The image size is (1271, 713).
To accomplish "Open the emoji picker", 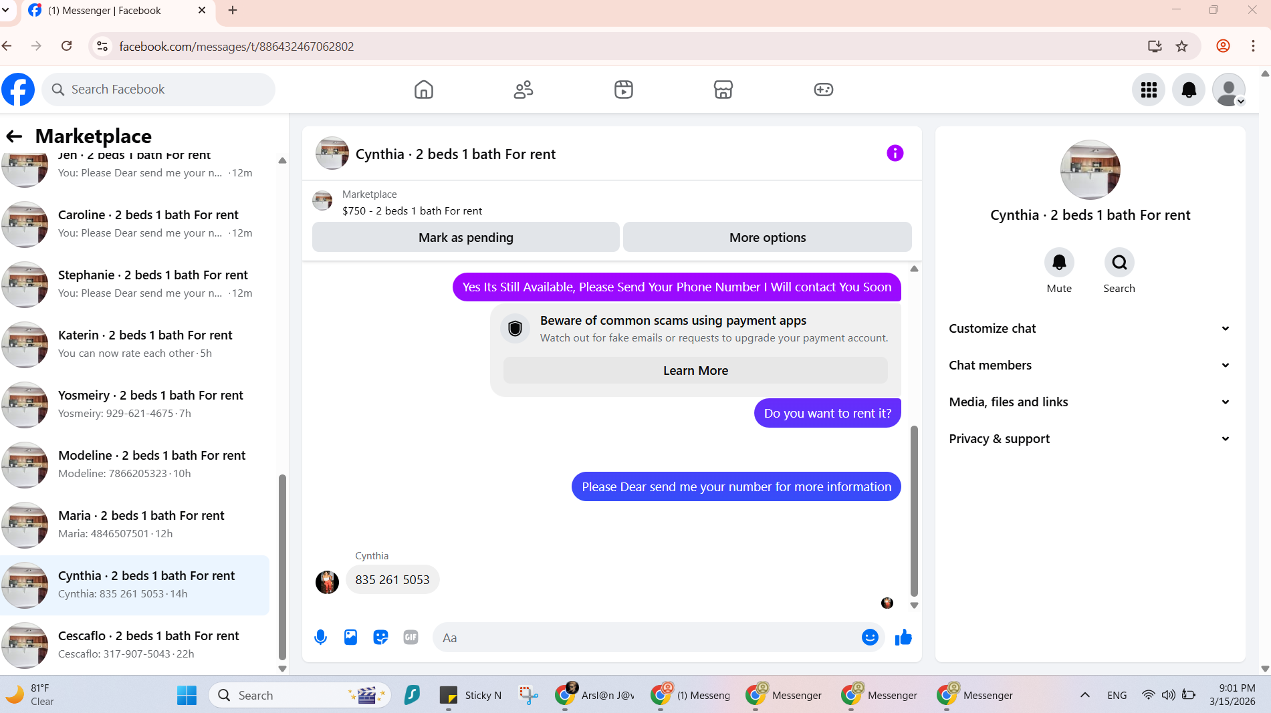I will [x=870, y=637].
